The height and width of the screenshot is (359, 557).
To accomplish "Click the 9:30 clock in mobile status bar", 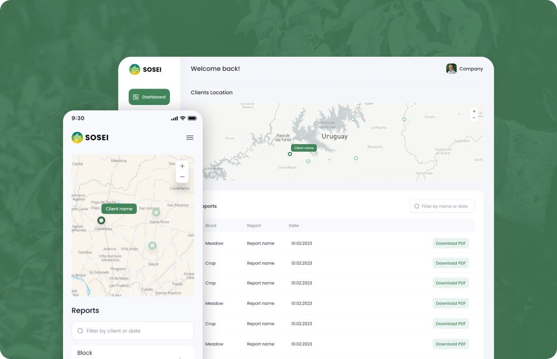I will 78,118.
